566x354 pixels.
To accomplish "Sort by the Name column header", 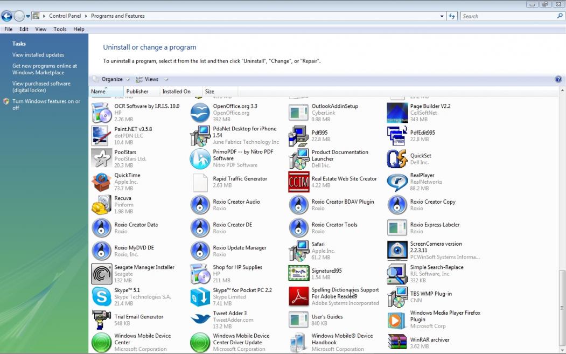I will click(x=106, y=92).
